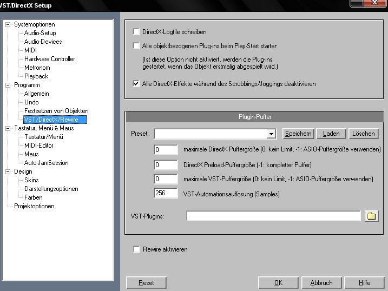The width and height of the screenshot is (388, 291).
Task: Open Maus settings page
Action: (x=31, y=154)
